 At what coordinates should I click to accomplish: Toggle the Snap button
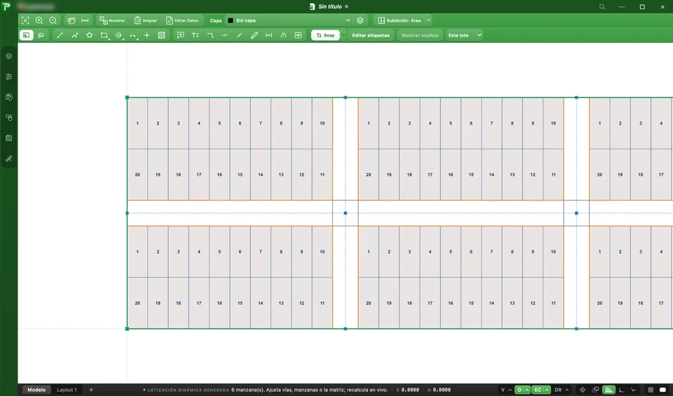coord(325,35)
